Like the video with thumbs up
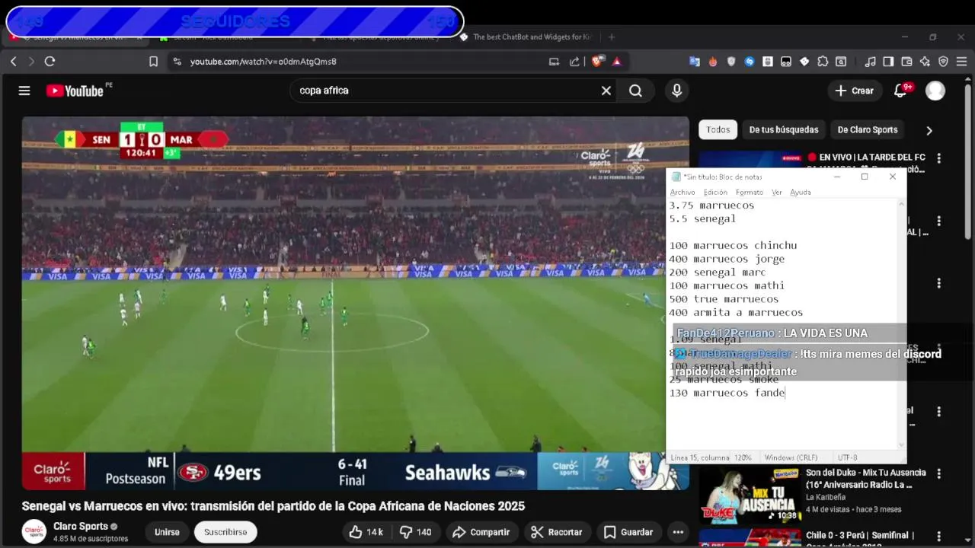The image size is (975, 548). pos(366,532)
